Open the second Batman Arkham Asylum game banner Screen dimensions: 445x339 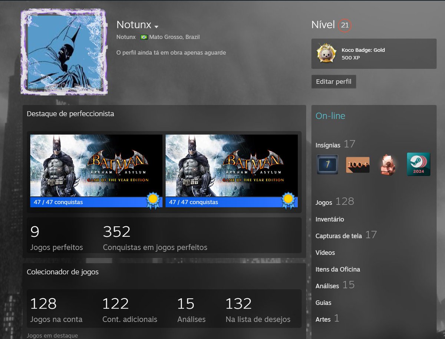[x=232, y=166]
